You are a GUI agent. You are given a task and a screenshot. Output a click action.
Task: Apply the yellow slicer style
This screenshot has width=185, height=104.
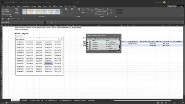(38, 12)
